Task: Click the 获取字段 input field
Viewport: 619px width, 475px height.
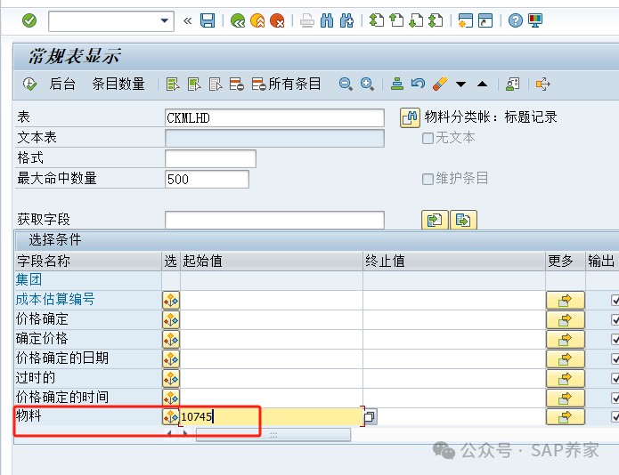Action: coord(274,220)
